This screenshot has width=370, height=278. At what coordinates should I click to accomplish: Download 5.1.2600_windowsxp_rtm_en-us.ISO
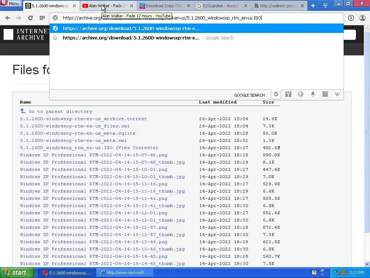click(66, 148)
